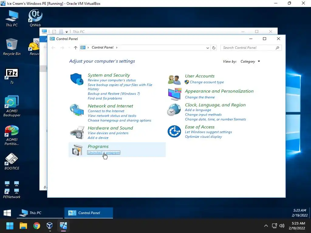Open Change date, time, or number formats

215,119
